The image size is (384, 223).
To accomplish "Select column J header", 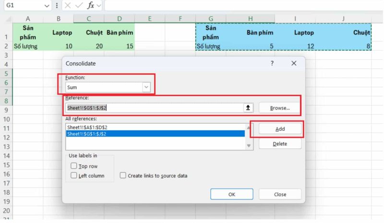I will click(x=343, y=19).
